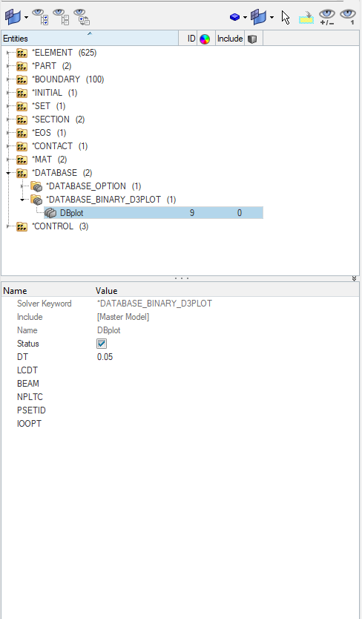This screenshot has width=362, height=619.
Task: Click the gray cube column header icon
Action: tap(252, 39)
